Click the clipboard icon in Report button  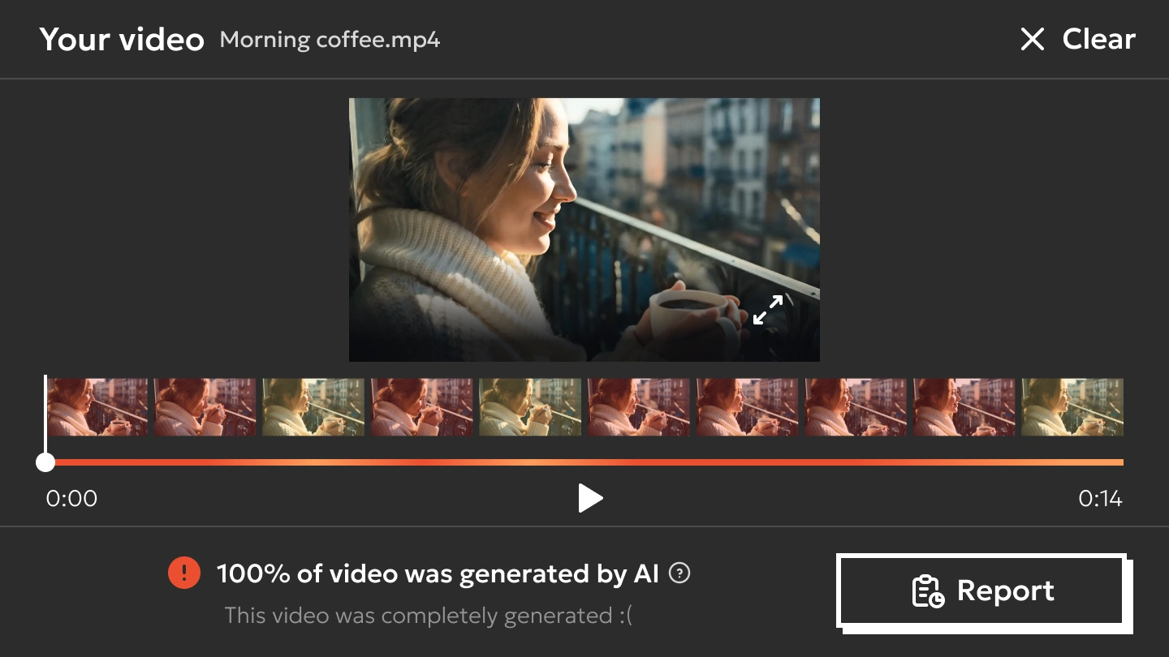(x=928, y=591)
